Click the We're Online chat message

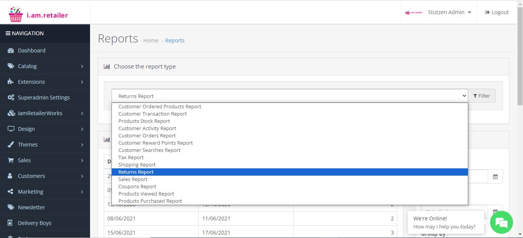tap(446, 222)
